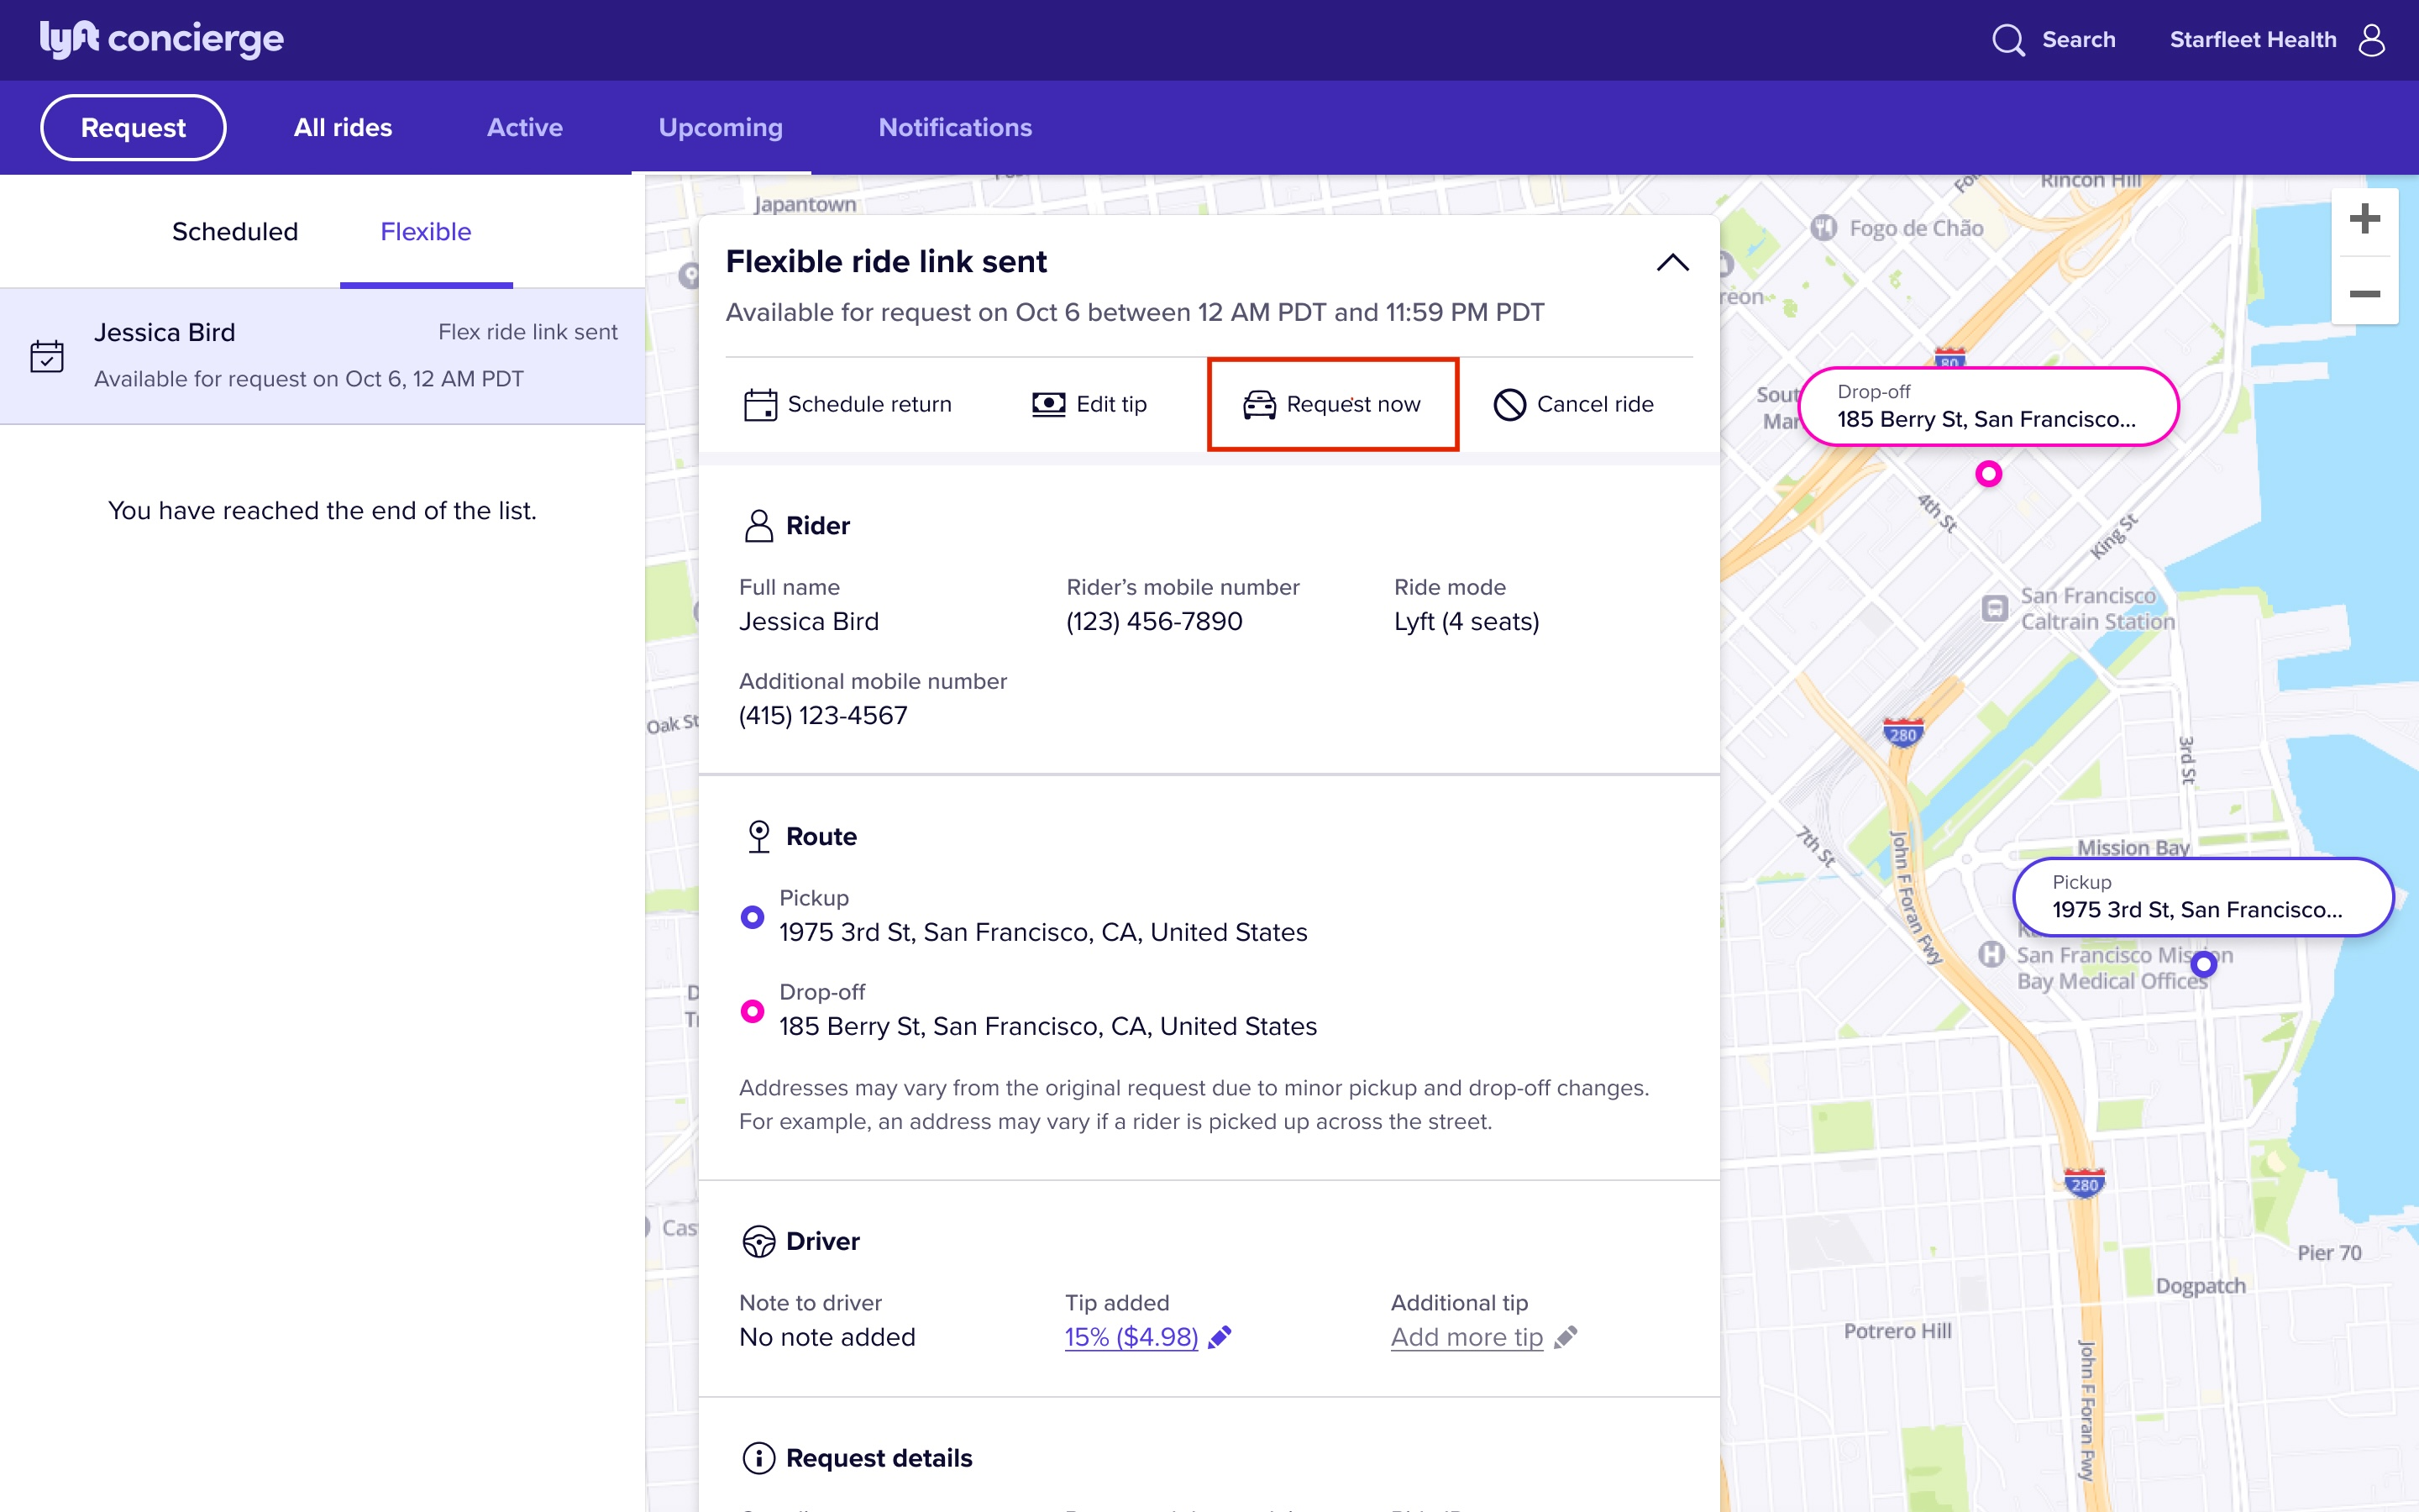Click the pink drop-off pin on the map
The width and height of the screenshot is (2419, 1512).
coord(1988,474)
